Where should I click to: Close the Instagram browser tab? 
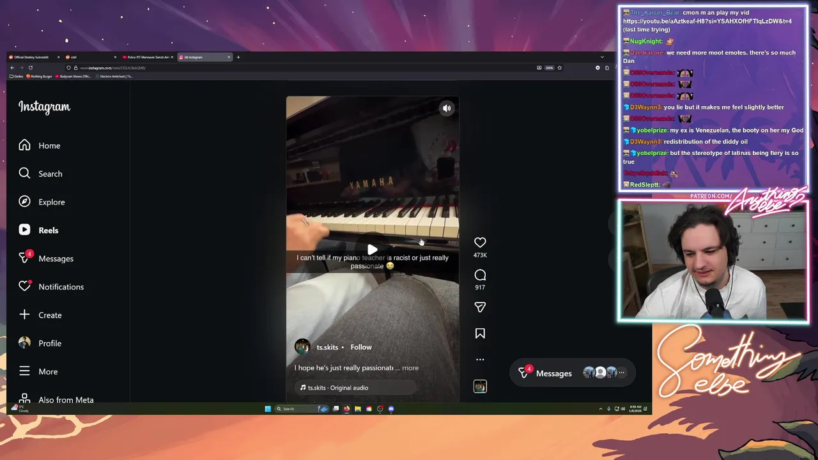(x=229, y=57)
